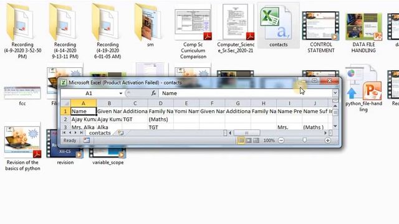Click next sheet navigation arrow
This screenshot has height=224, width=399.
click(x=75, y=133)
